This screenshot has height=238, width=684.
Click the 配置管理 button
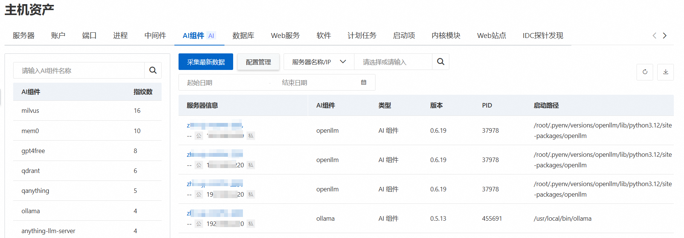258,62
